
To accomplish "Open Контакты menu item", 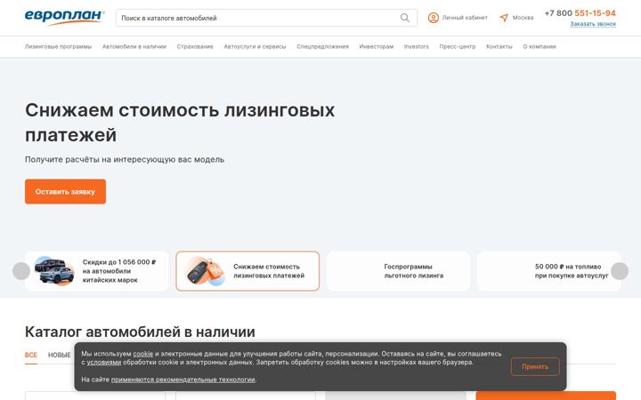I will 499,46.
